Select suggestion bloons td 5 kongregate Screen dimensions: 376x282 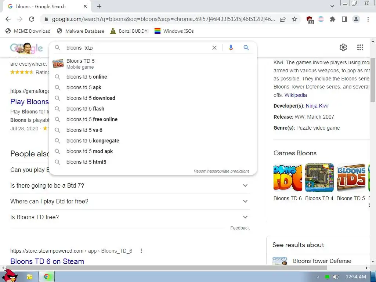click(x=153, y=141)
